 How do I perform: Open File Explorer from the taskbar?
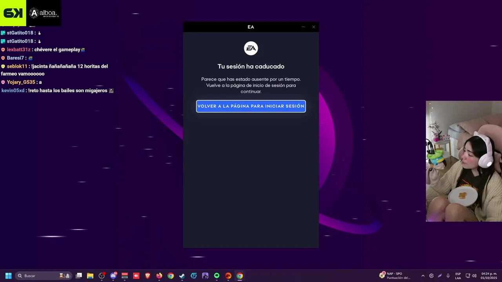(x=90, y=276)
